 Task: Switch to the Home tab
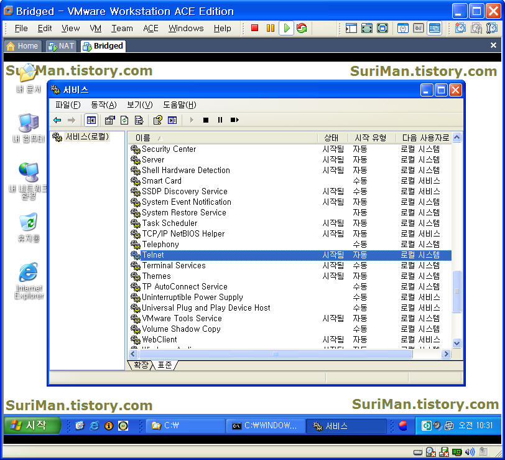coord(22,46)
